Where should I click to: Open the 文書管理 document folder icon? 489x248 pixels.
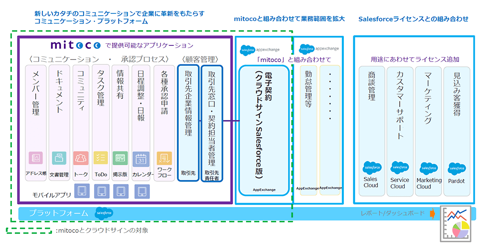click(x=59, y=158)
